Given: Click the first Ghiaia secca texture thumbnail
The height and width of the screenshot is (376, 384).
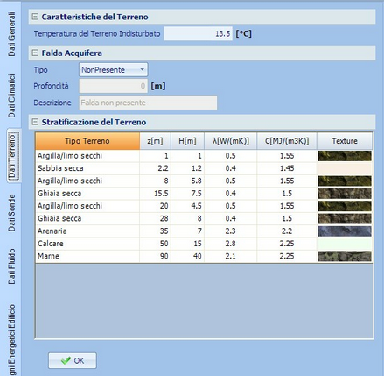Looking at the screenshot, I should click(x=345, y=194).
